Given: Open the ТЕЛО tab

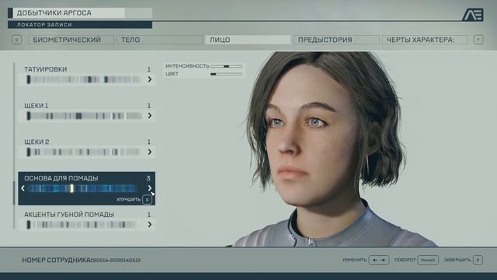Looking at the screenshot, I should [159, 40].
